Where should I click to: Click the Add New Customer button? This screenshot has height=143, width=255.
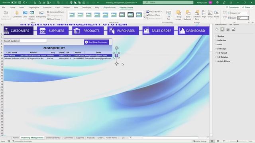pyautogui.click(x=96, y=42)
